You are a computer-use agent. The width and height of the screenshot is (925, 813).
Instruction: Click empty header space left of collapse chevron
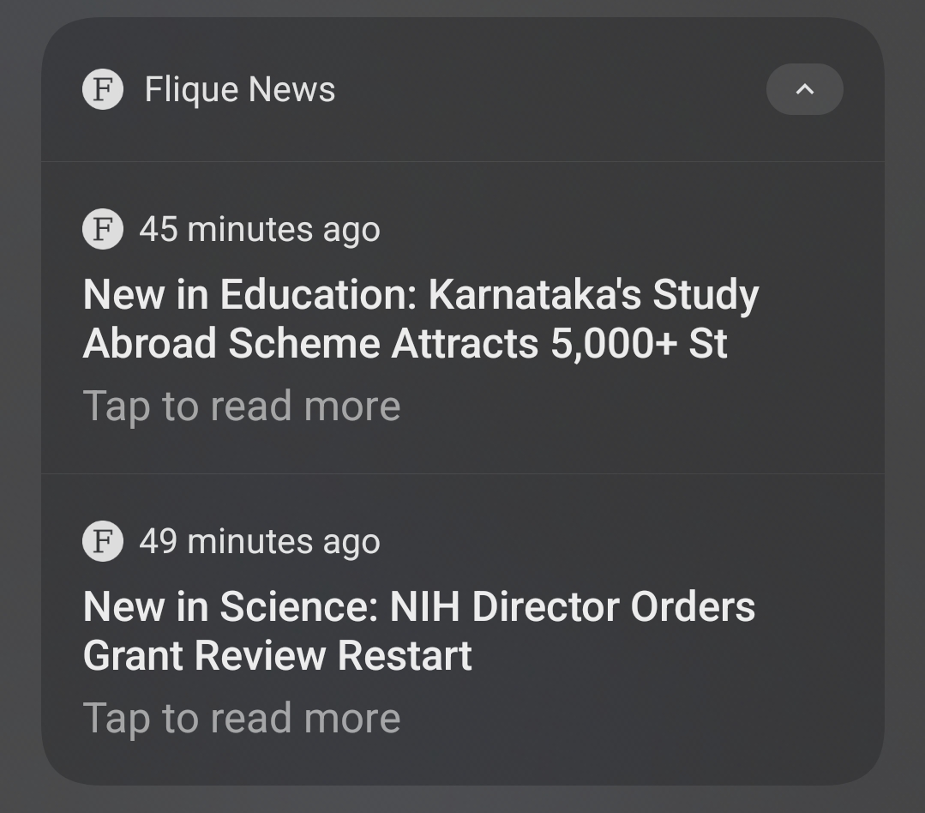tap(549, 89)
